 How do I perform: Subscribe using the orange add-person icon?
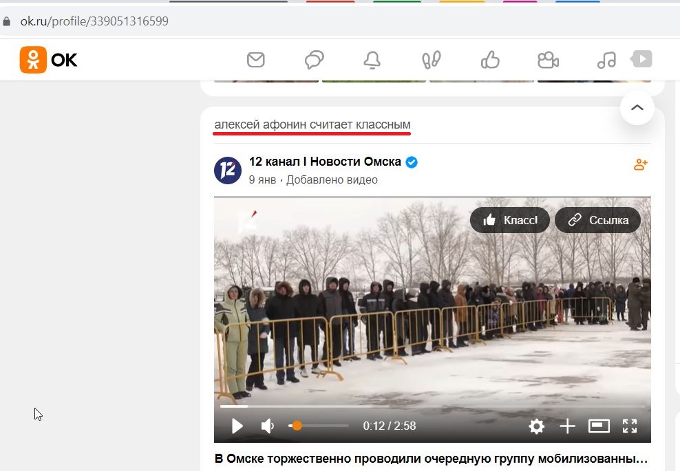pos(641,164)
